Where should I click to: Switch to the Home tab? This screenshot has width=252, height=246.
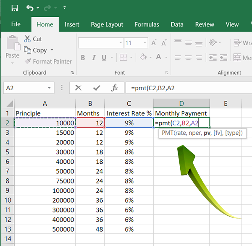pyautogui.click(x=45, y=24)
